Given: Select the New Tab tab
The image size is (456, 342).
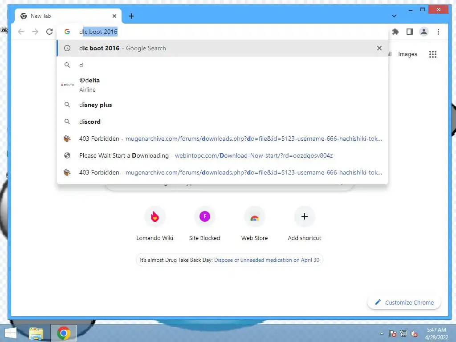Looking at the screenshot, I should tap(68, 16).
